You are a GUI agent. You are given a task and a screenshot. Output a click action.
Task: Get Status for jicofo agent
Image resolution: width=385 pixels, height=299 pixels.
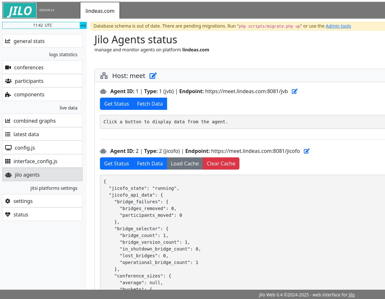116,163
